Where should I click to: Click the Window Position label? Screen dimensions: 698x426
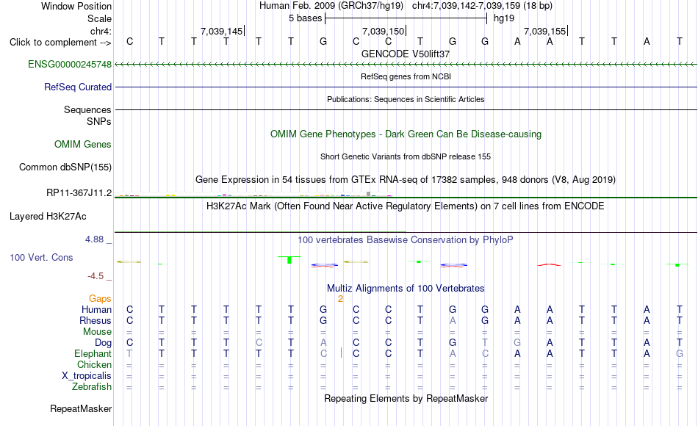coord(76,6)
